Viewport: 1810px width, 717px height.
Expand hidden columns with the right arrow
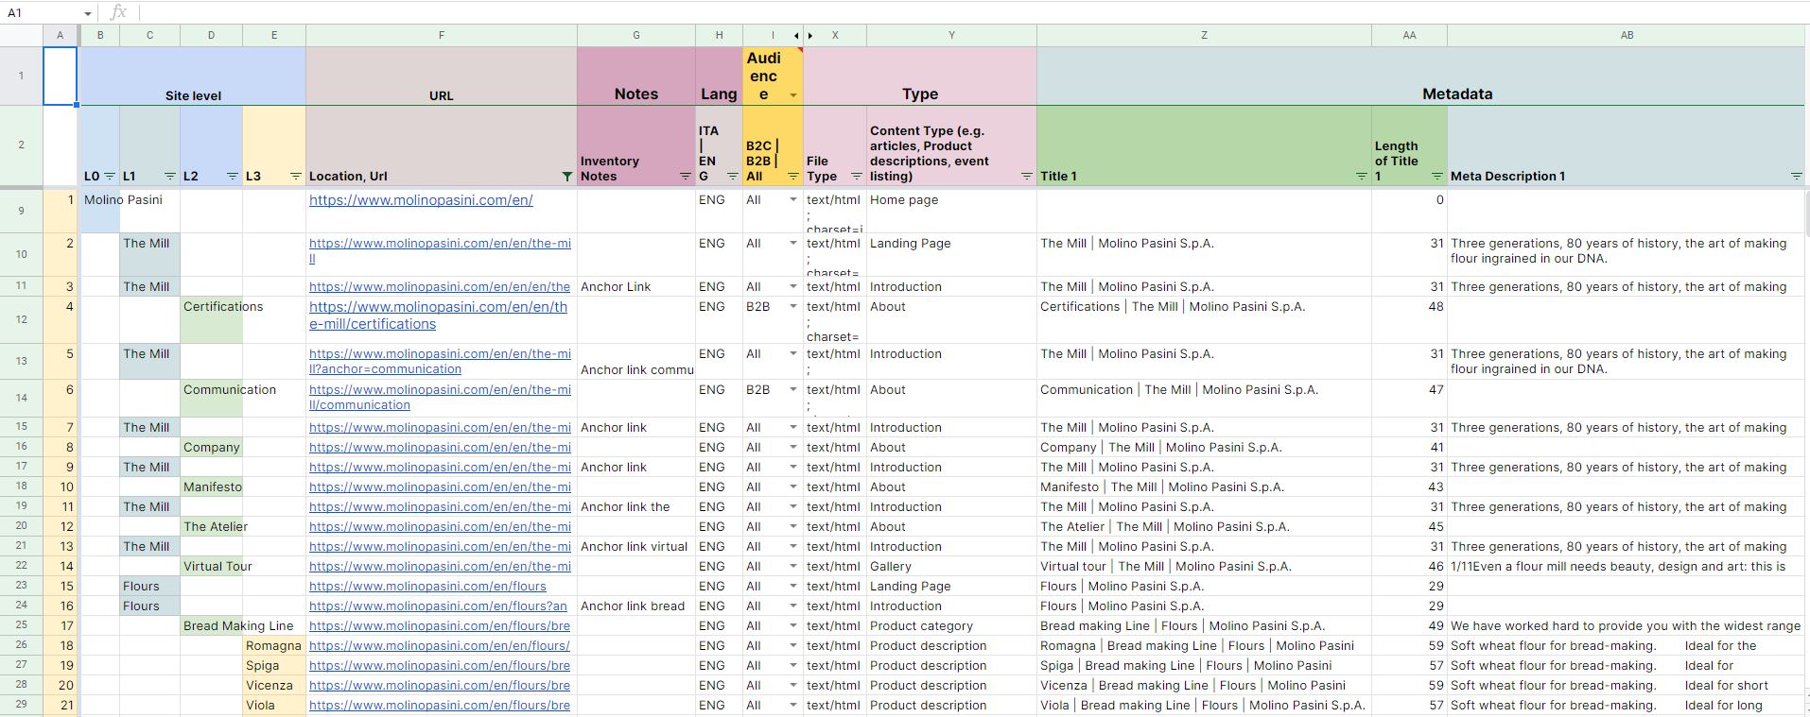tap(810, 36)
